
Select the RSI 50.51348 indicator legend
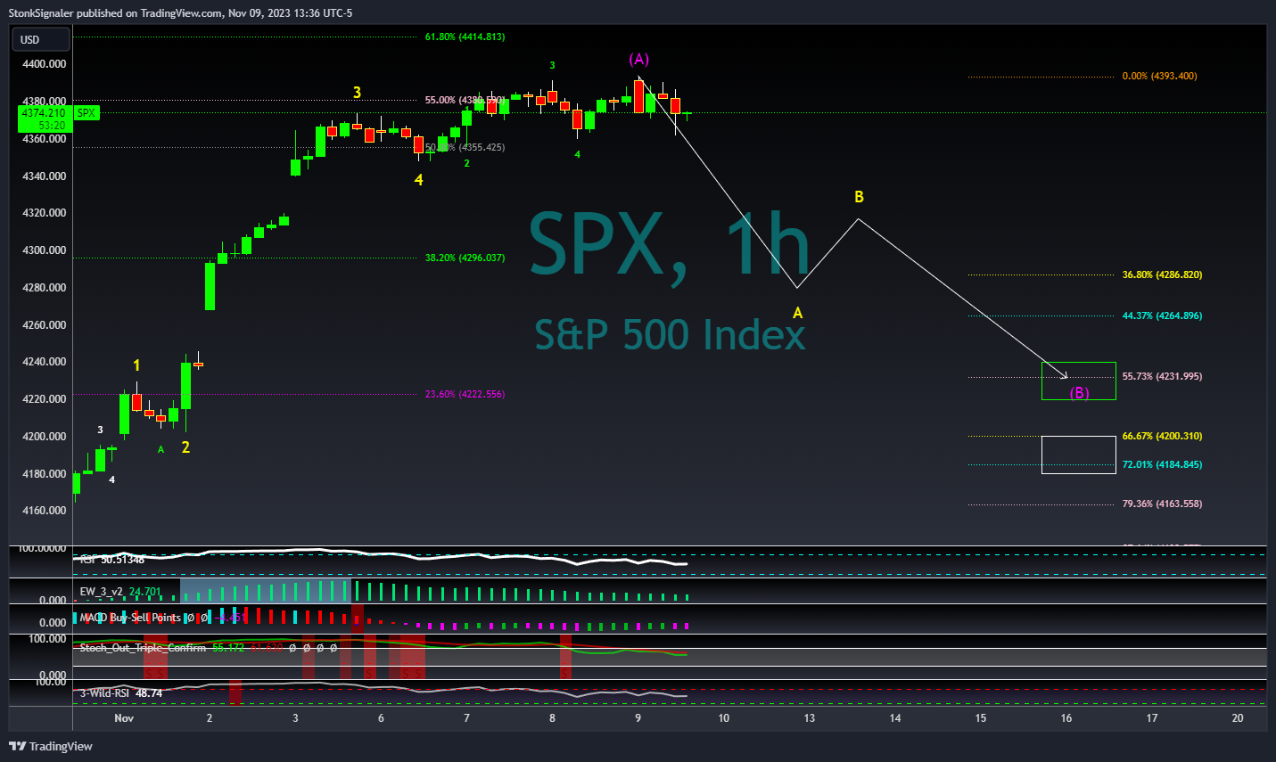click(x=111, y=560)
